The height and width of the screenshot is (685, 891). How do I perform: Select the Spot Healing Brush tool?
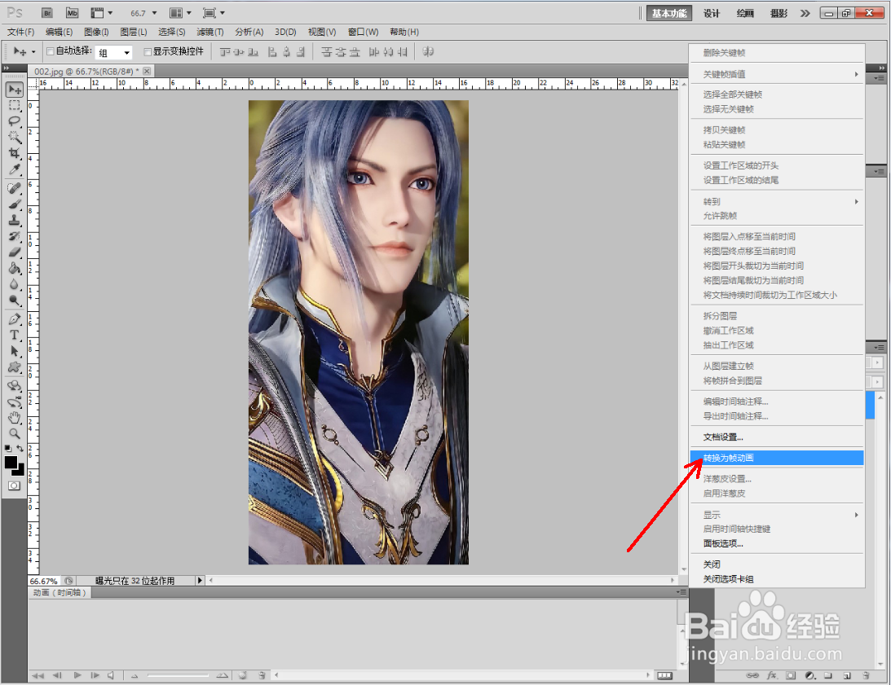tap(14, 188)
